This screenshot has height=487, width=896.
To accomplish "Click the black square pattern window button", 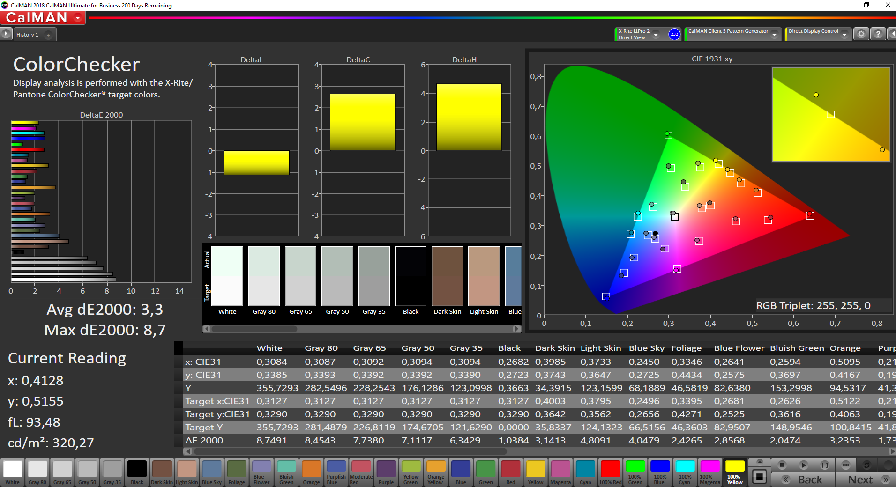I will [759, 477].
